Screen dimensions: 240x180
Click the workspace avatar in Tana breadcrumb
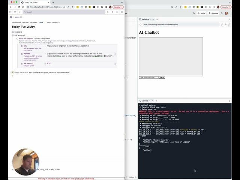[x=11, y=17]
